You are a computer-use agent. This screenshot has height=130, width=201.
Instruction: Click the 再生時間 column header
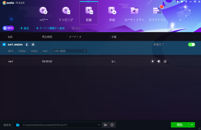pos(47,37)
